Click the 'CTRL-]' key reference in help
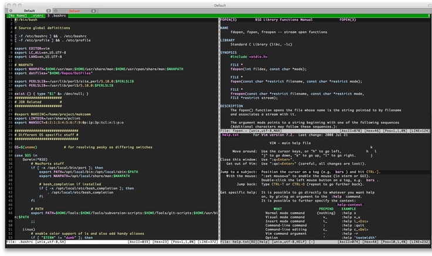 373,172
